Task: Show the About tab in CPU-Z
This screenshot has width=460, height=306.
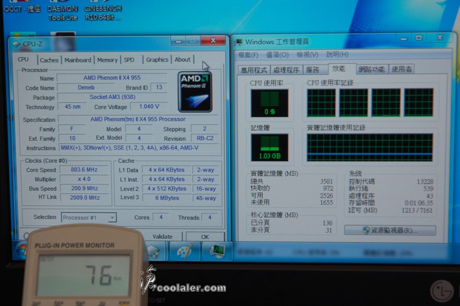Action: coord(182,59)
